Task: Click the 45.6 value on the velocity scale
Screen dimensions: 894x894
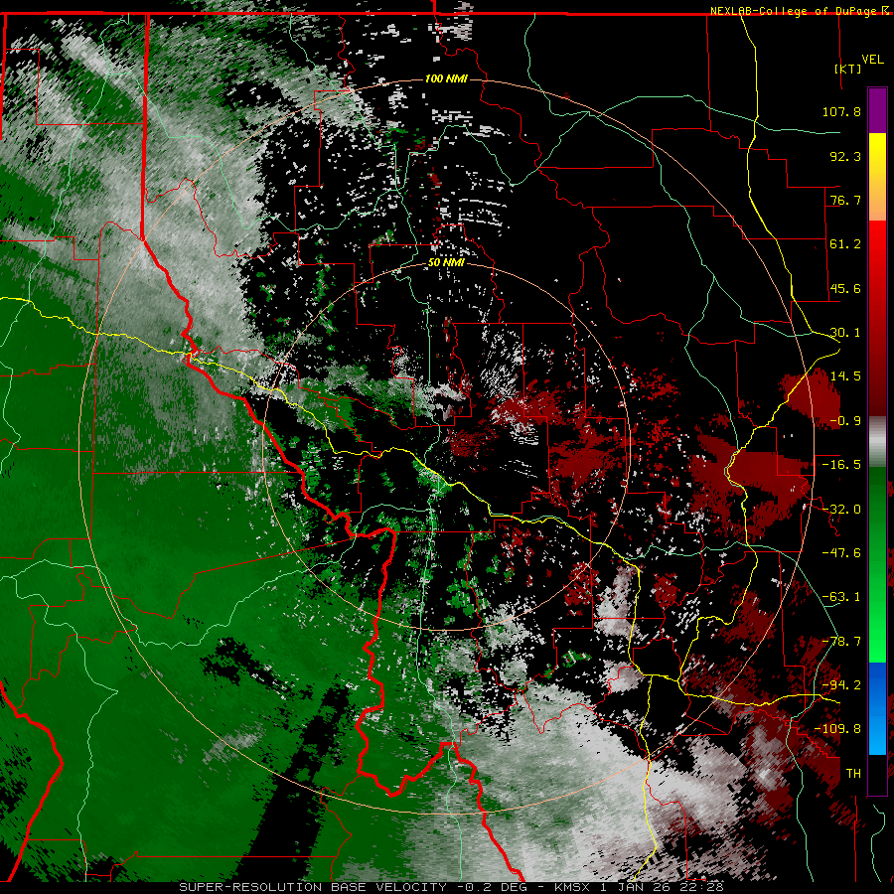Action: point(845,288)
